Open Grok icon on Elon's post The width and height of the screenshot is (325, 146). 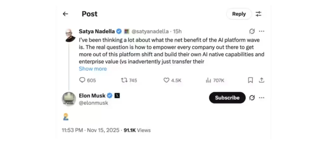[252, 98]
